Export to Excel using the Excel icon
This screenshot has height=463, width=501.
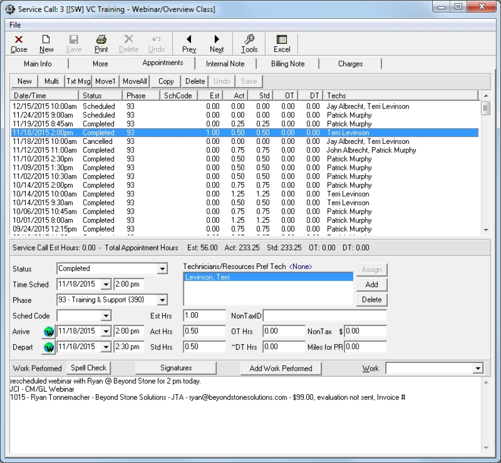pos(281,44)
